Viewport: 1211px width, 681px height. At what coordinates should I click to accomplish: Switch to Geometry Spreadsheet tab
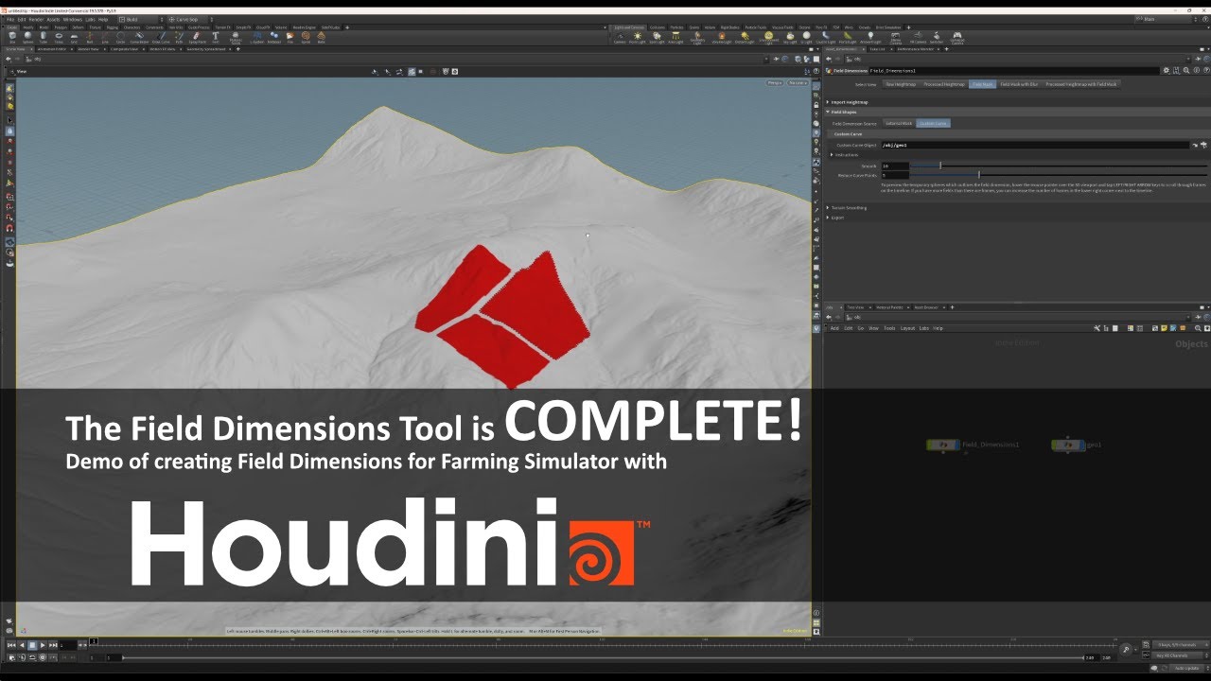(x=206, y=49)
